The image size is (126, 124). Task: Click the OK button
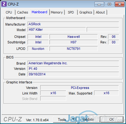(112, 119)
